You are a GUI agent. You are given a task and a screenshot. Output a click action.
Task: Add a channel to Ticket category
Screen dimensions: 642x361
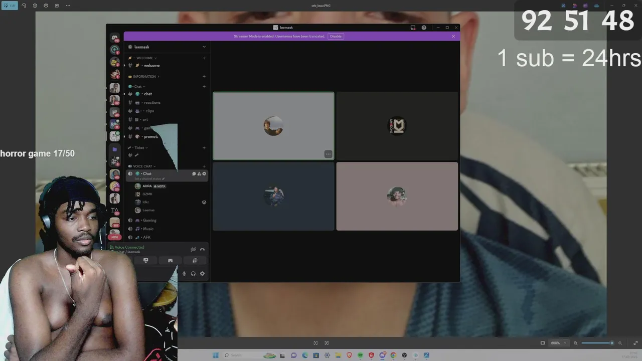coord(204,148)
